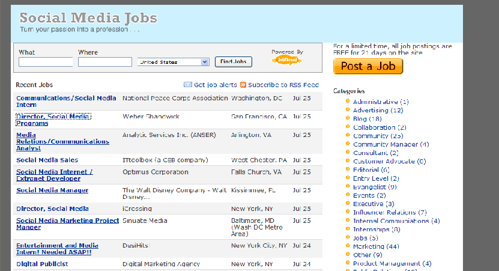
Task: Click the Find Jobs button
Action: [x=233, y=62]
